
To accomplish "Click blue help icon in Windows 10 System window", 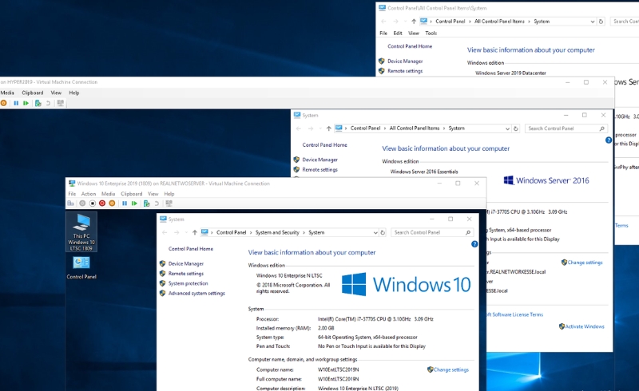I will coord(474,244).
